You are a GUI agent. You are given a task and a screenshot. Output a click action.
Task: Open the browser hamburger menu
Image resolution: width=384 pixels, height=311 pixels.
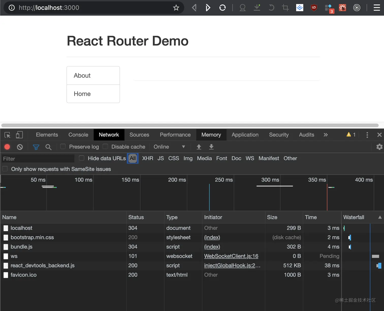[377, 8]
